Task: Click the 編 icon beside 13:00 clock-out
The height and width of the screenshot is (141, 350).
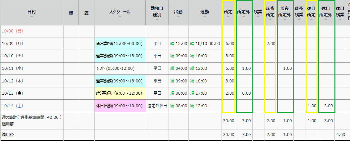Action: [192, 69]
